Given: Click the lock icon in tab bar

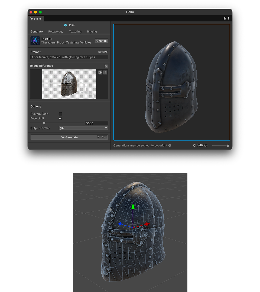Looking at the screenshot, I should point(225,18).
